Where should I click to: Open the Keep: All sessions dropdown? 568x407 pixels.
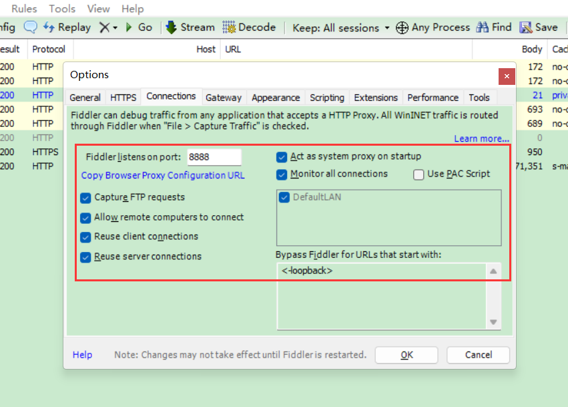tap(341, 27)
